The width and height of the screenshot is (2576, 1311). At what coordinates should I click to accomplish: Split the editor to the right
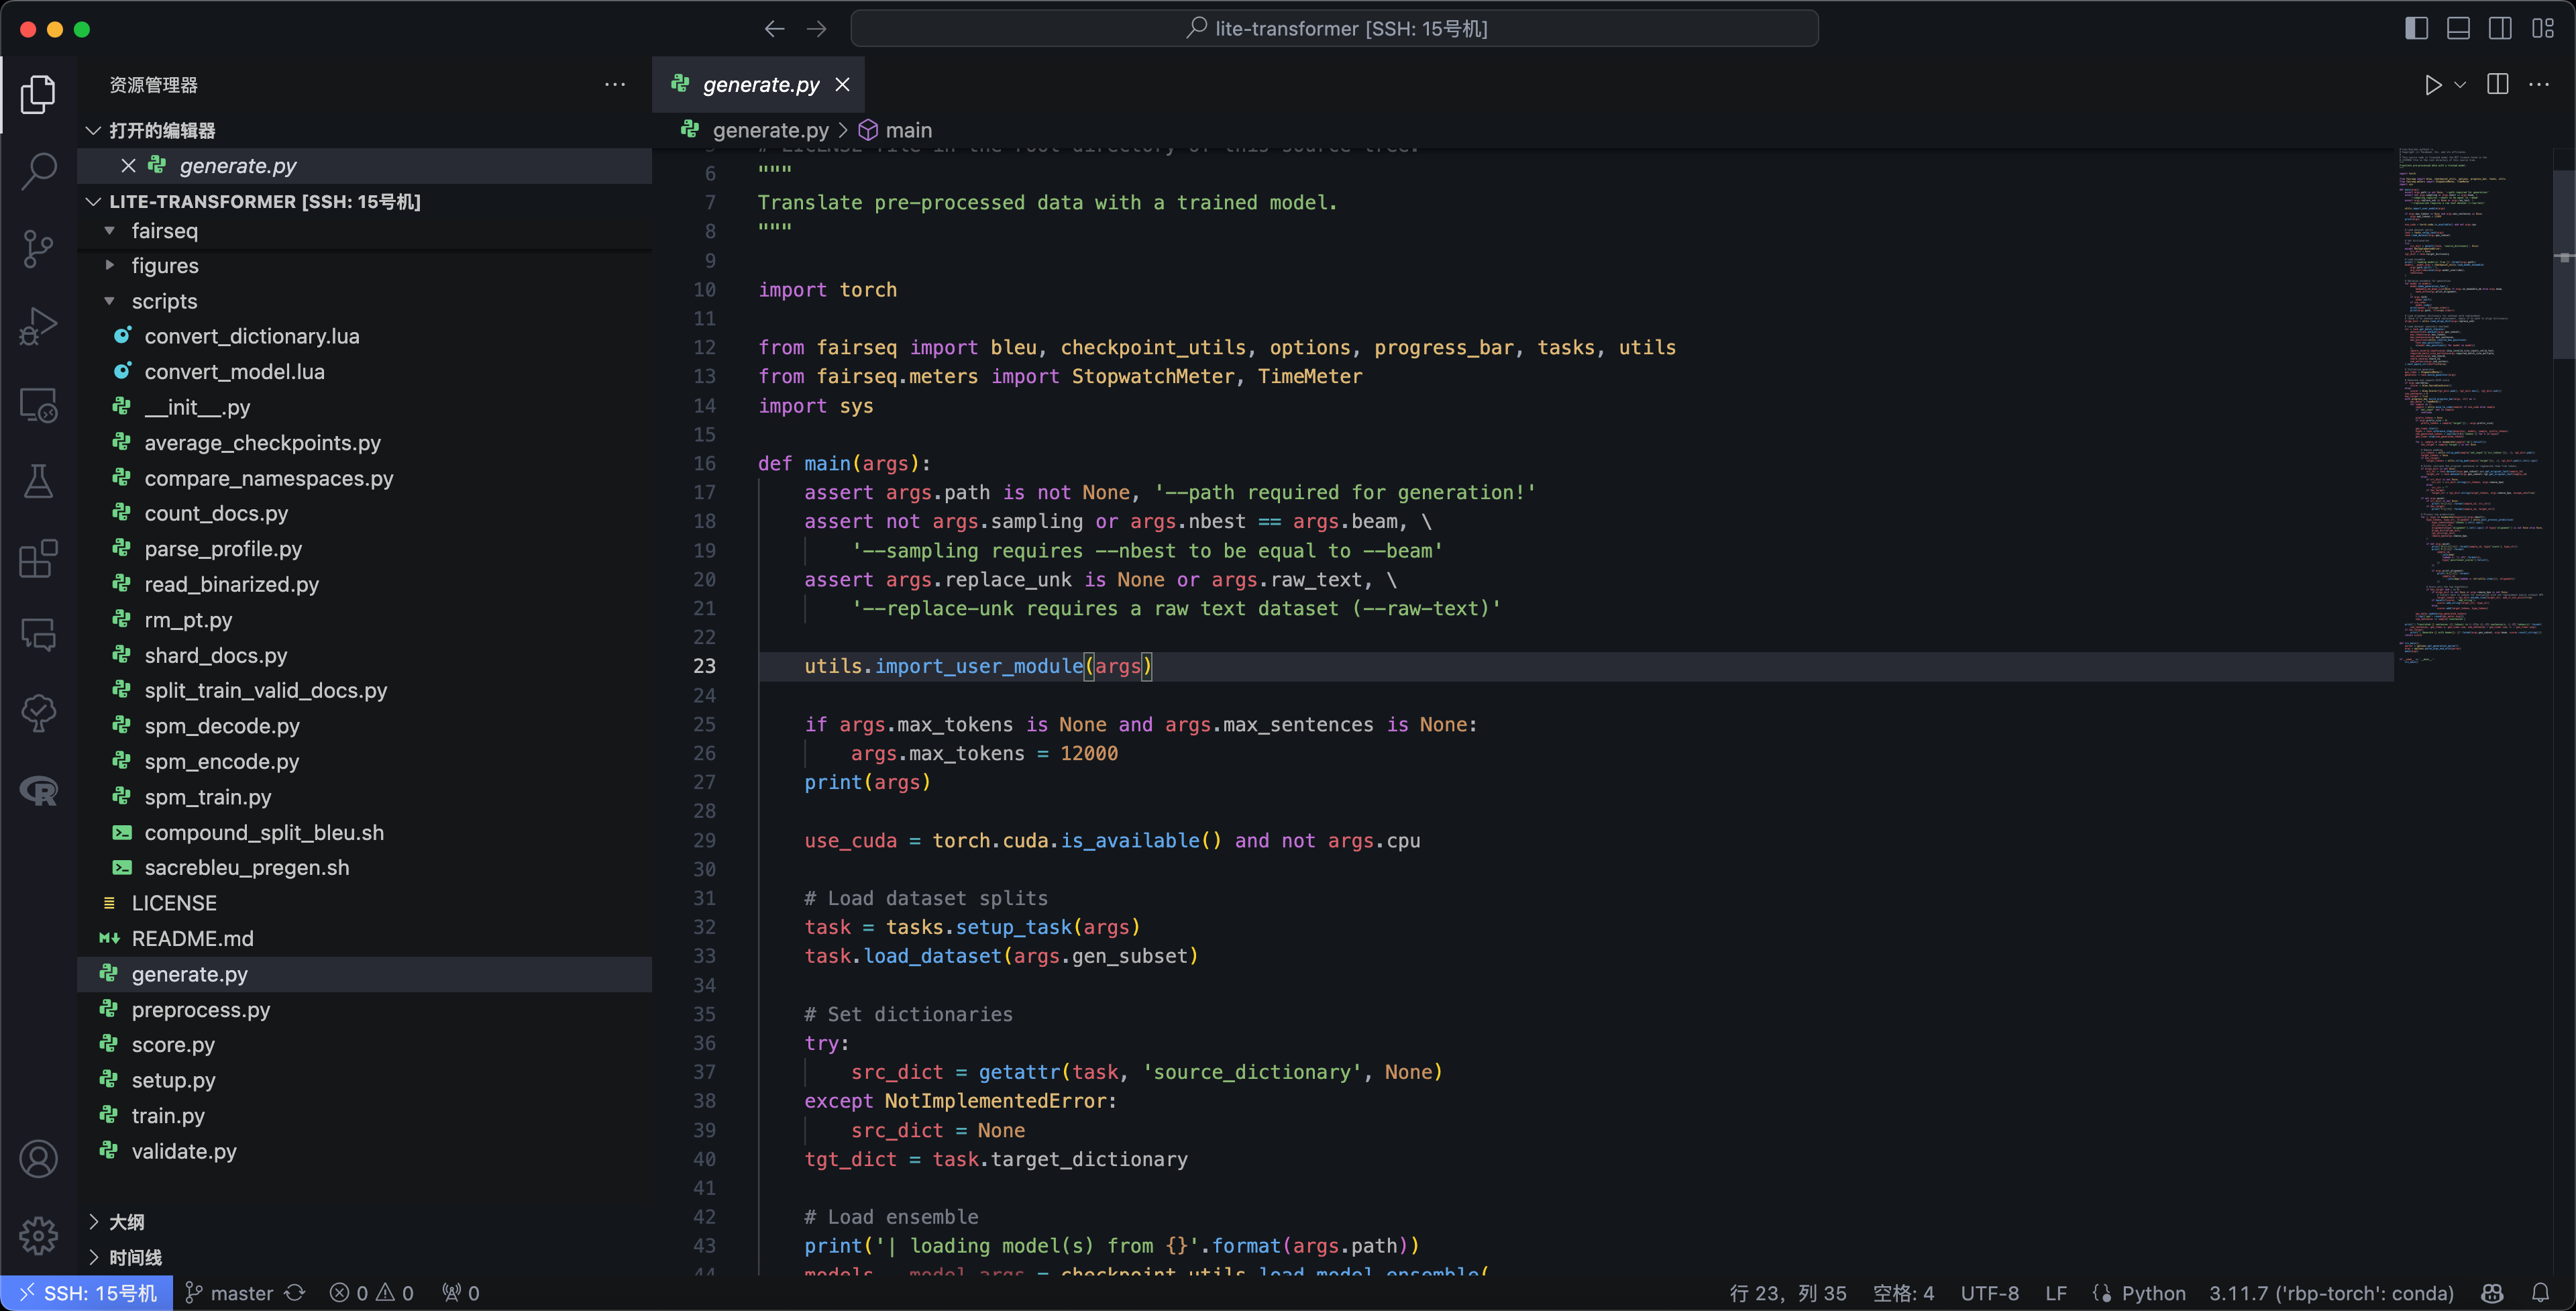(x=2497, y=85)
